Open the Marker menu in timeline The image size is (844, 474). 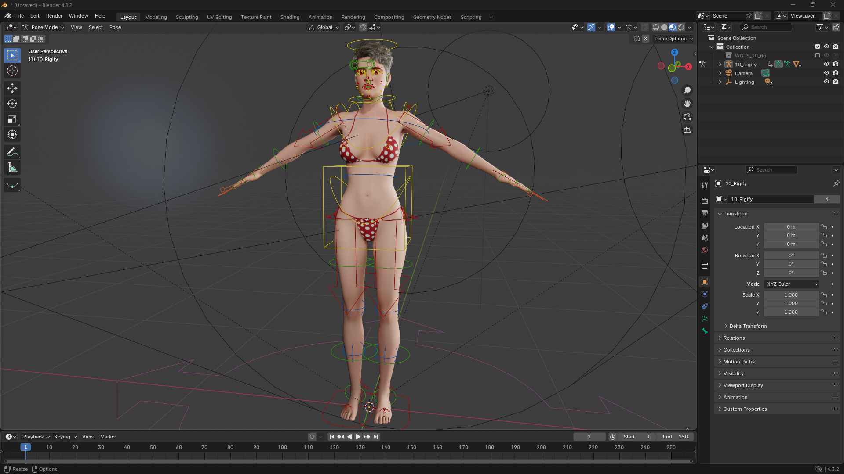(x=108, y=437)
